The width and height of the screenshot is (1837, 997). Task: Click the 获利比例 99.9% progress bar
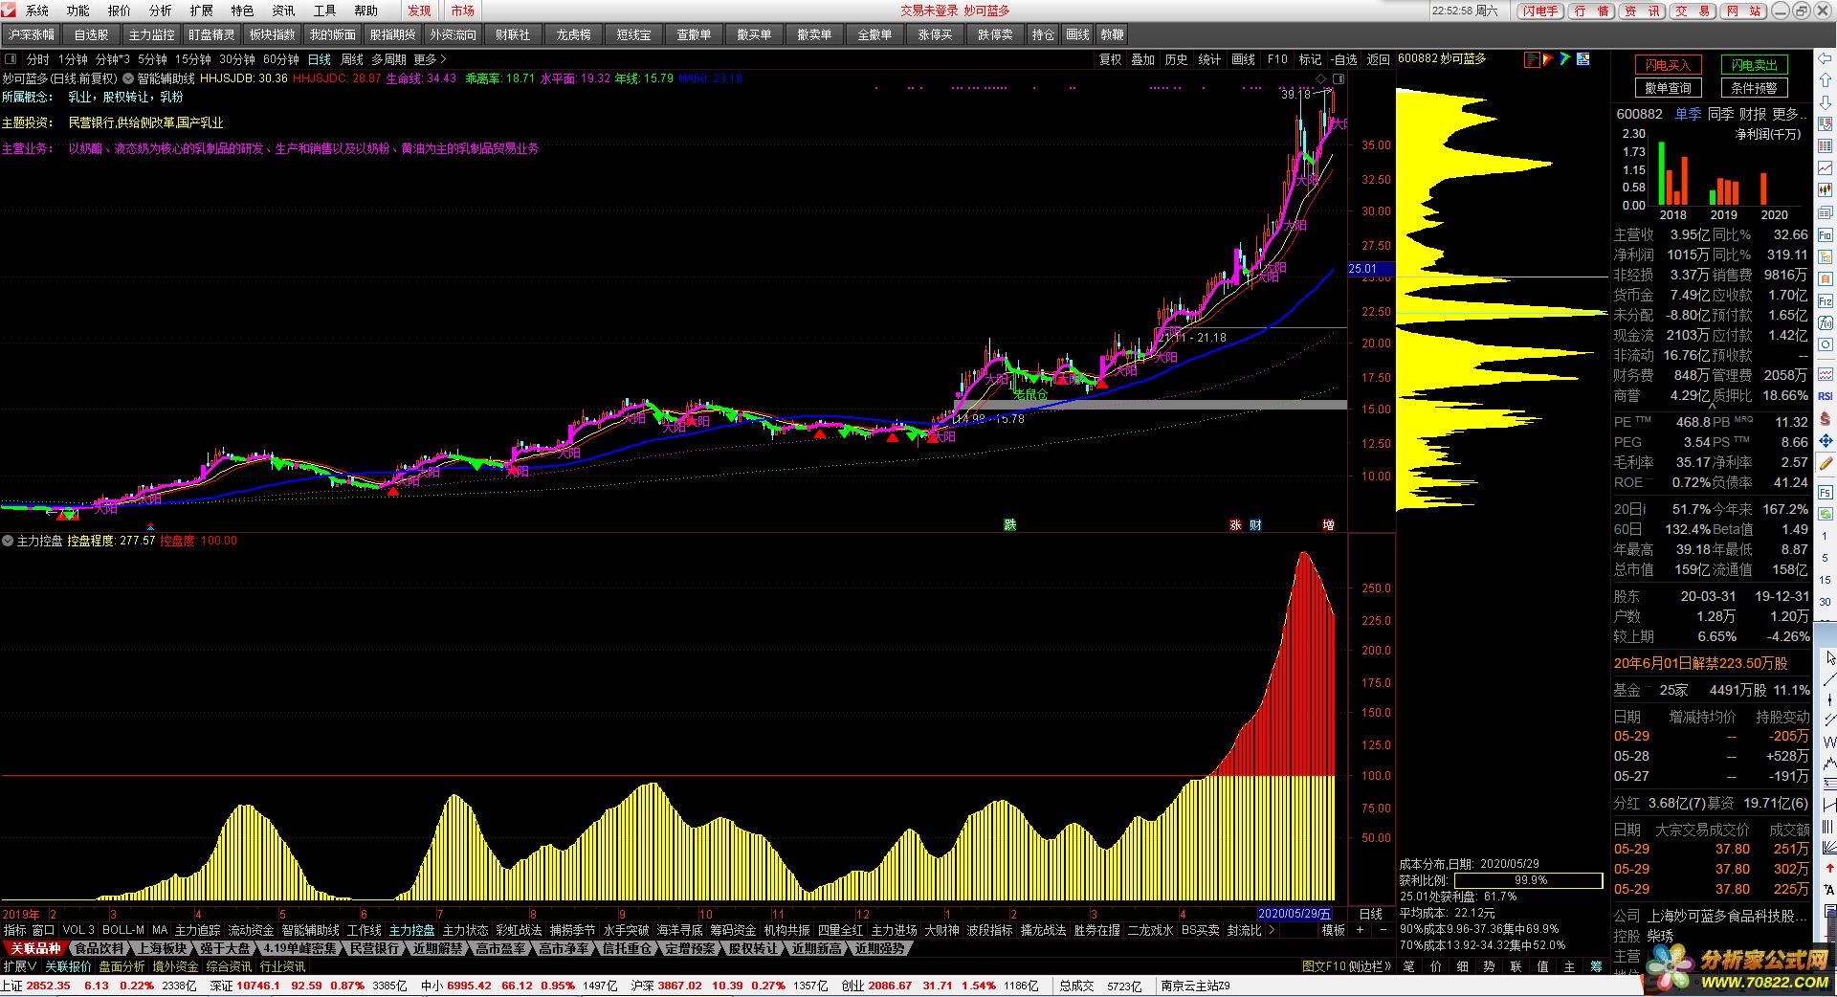click(x=1529, y=880)
